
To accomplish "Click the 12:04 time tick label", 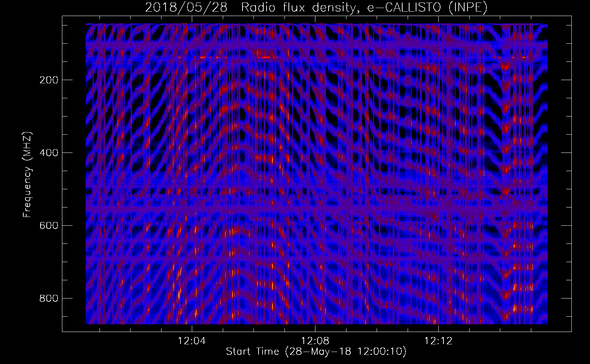I will click(x=192, y=341).
